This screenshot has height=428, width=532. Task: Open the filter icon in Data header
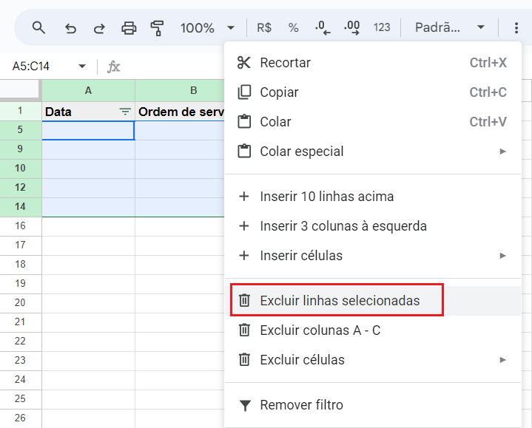125,112
